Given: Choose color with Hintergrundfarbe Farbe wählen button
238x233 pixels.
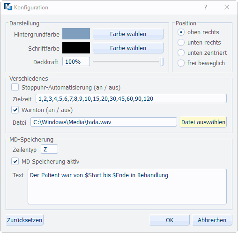Looking at the screenshot, I should [128, 34].
